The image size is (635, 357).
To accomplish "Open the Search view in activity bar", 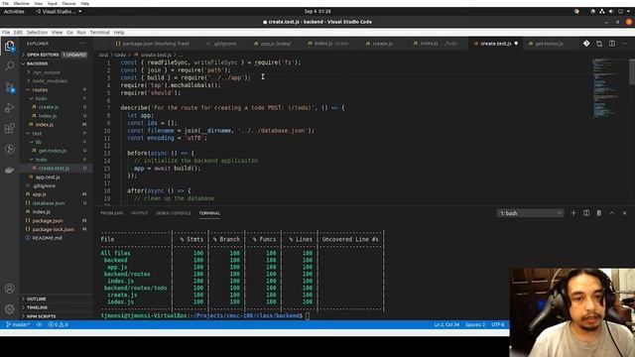I will [9, 66].
